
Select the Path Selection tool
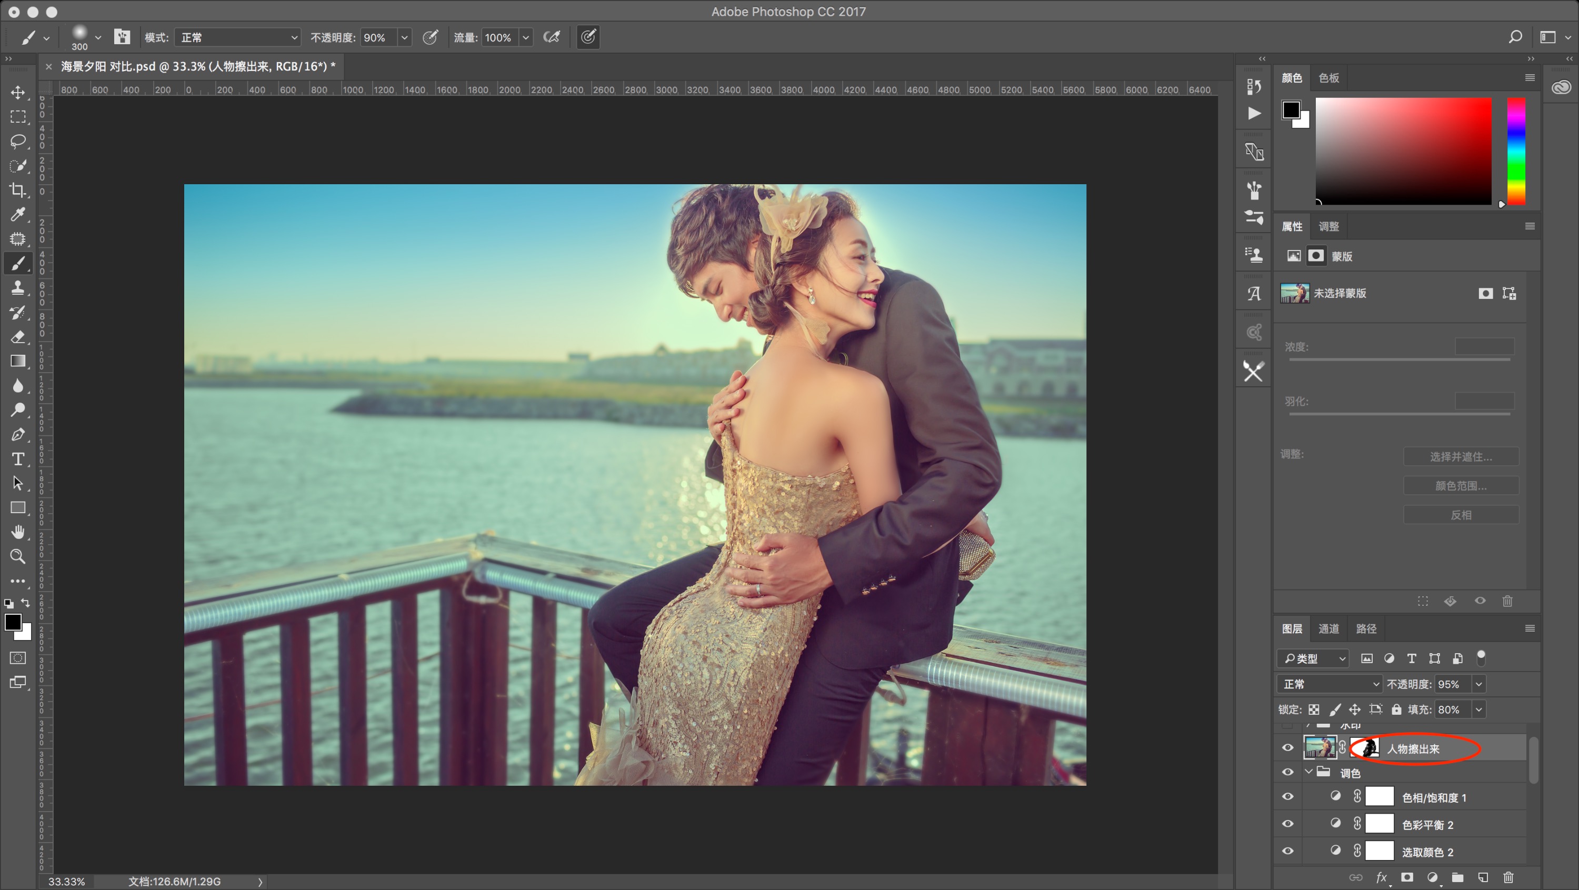tap(18, 484)
